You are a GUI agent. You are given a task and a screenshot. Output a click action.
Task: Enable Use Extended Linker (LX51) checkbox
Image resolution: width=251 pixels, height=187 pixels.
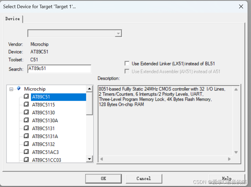click(x=127, y=63)
